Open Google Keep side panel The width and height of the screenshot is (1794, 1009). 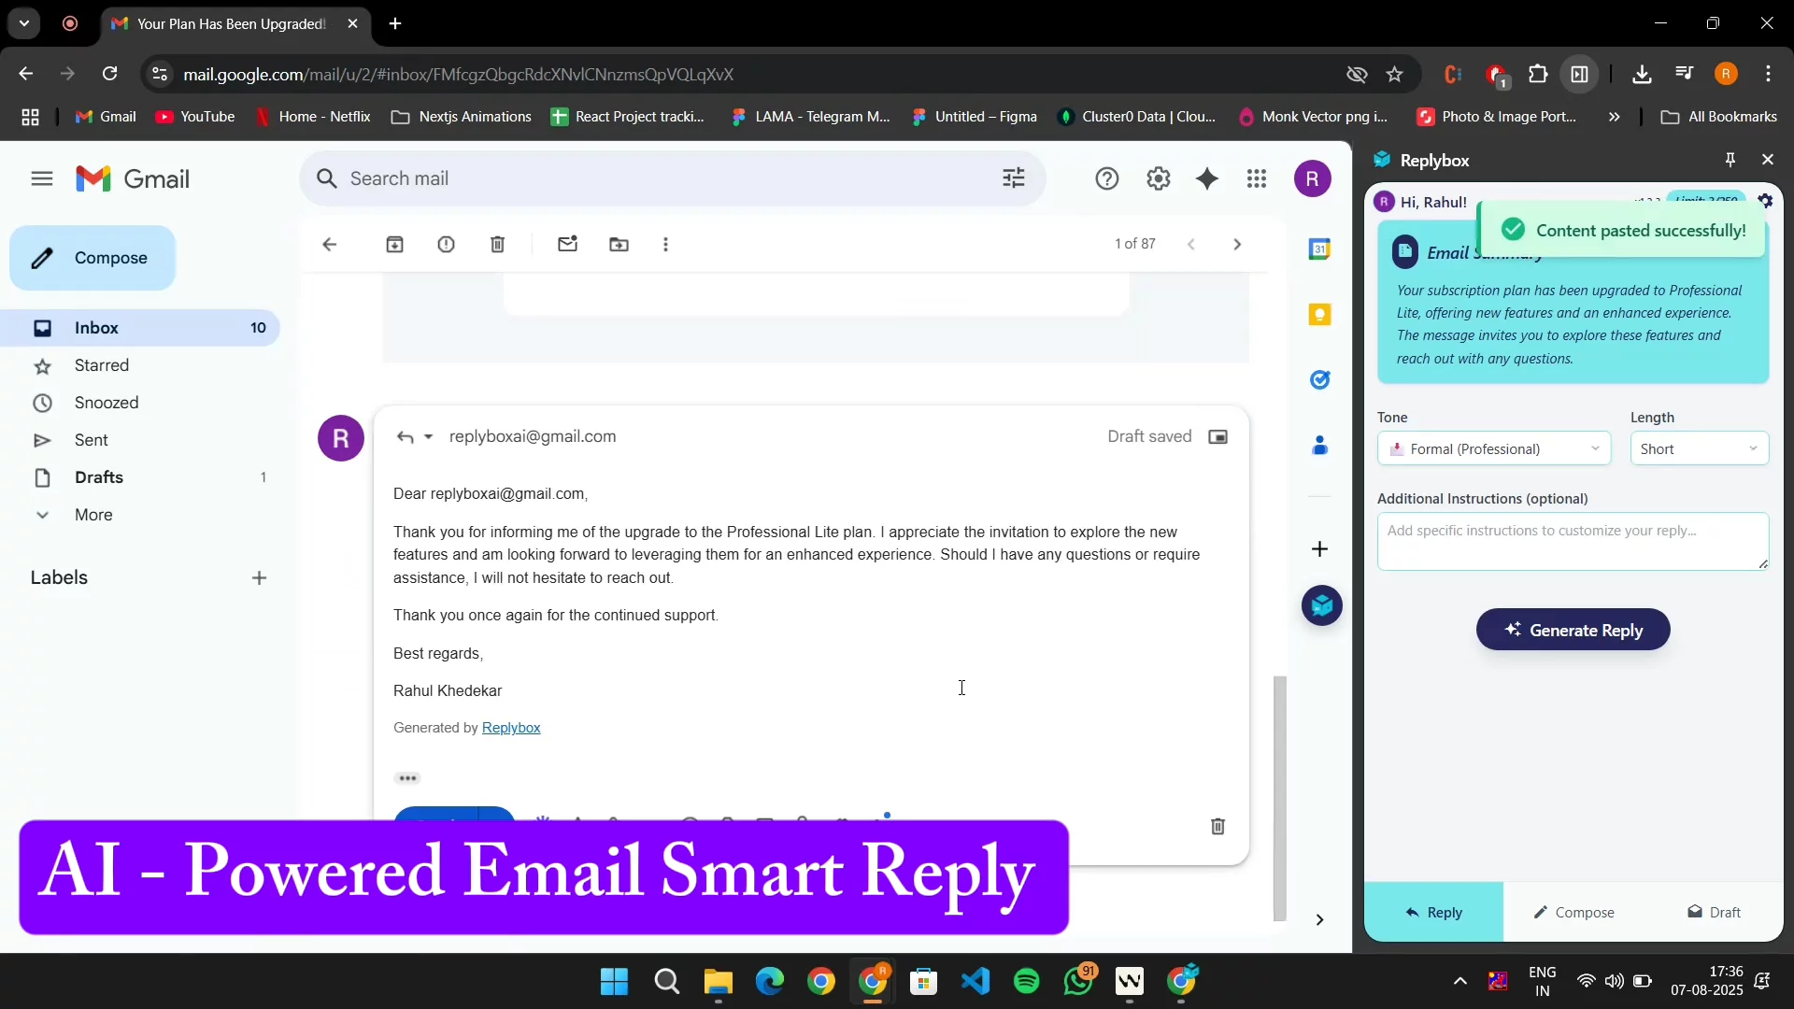1321,314
